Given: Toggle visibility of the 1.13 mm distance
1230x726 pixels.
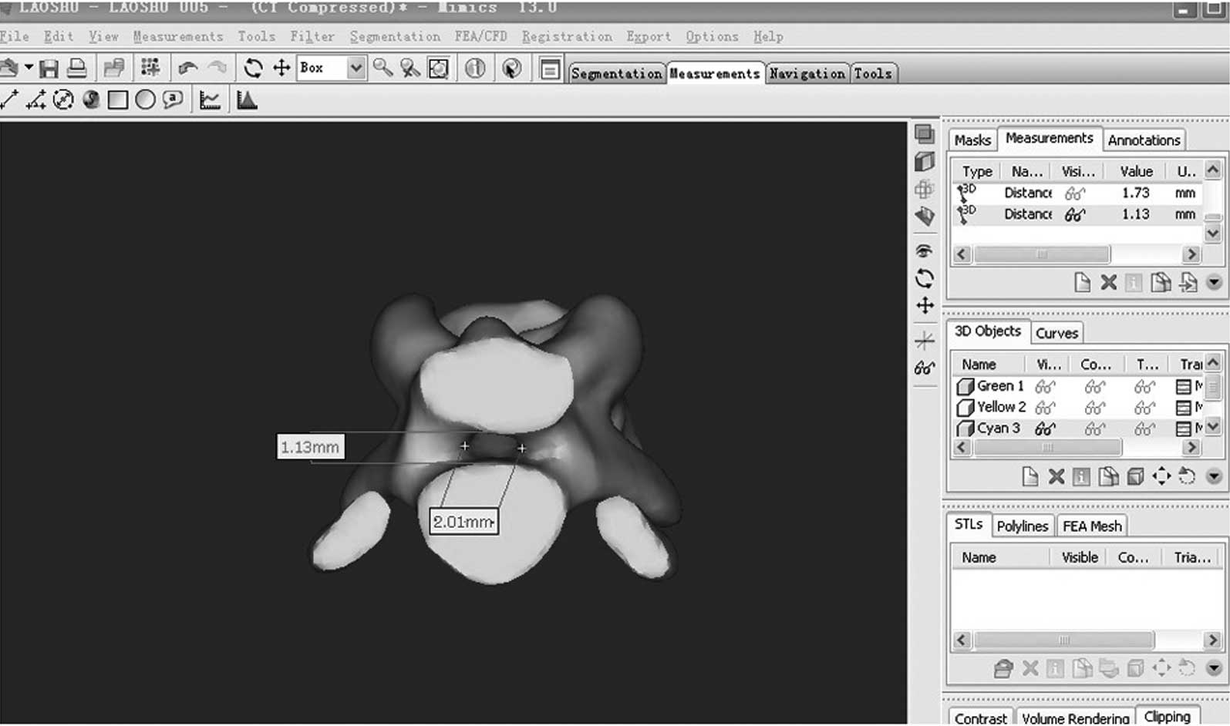Looking at the screenshot, I should (x=1074, y=215).
